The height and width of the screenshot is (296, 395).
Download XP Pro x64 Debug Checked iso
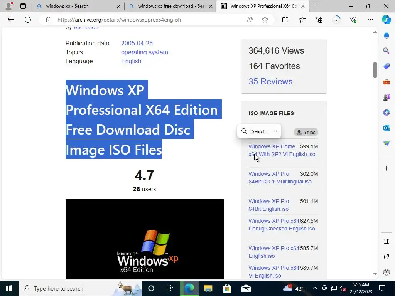pyautogui.click(x=282, y=225)
